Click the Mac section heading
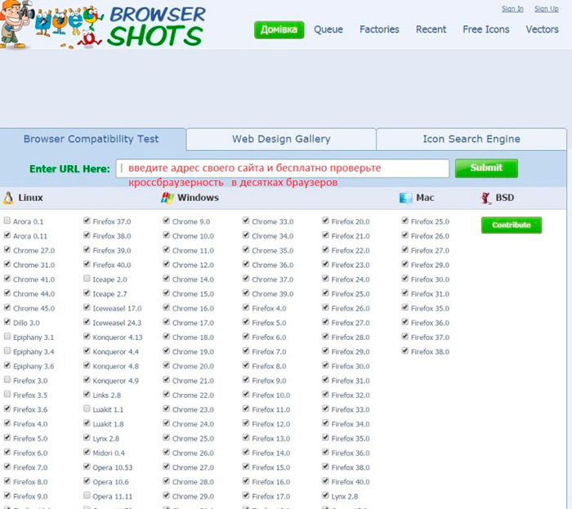572x509 pixels. (425, 198)
